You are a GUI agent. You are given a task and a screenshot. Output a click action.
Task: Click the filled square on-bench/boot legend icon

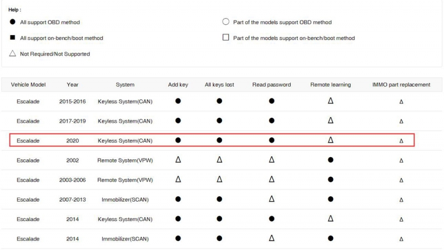coord(12,37)
